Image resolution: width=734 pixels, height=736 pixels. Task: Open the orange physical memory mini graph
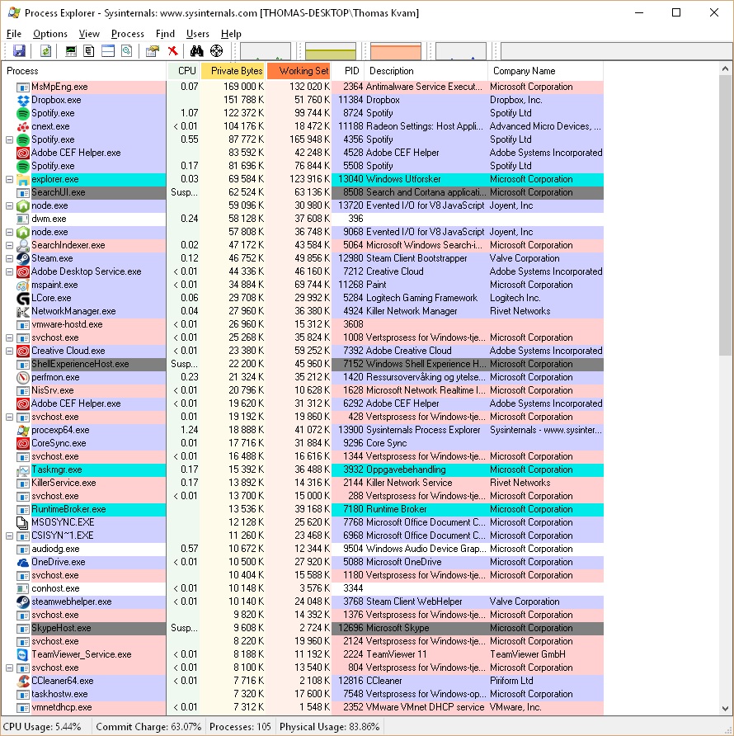pos(396,51)
